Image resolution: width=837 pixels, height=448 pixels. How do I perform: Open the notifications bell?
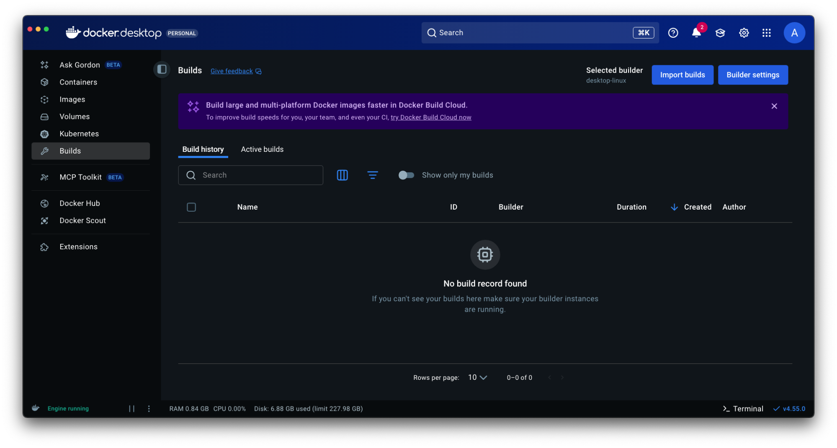[696, 33]
